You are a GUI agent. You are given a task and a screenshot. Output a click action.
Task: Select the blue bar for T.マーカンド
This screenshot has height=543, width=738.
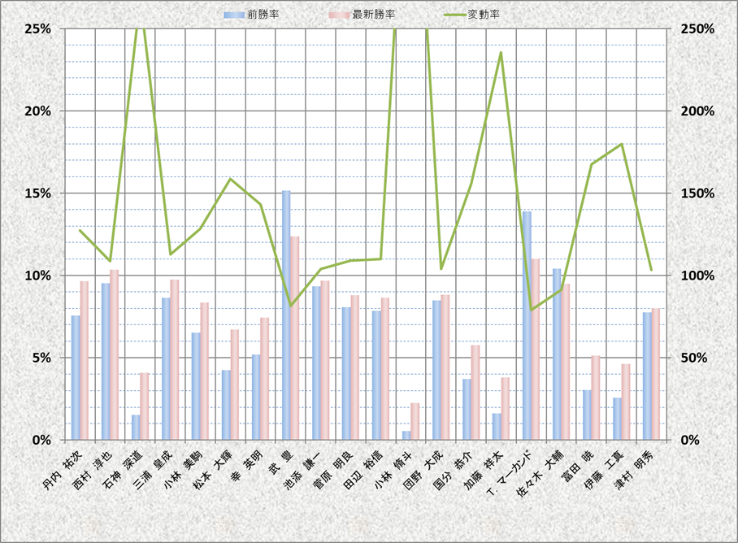click(x=527, y=325)
